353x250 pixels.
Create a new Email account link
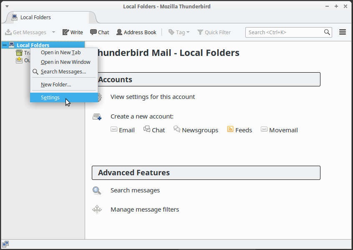[126, 130]
